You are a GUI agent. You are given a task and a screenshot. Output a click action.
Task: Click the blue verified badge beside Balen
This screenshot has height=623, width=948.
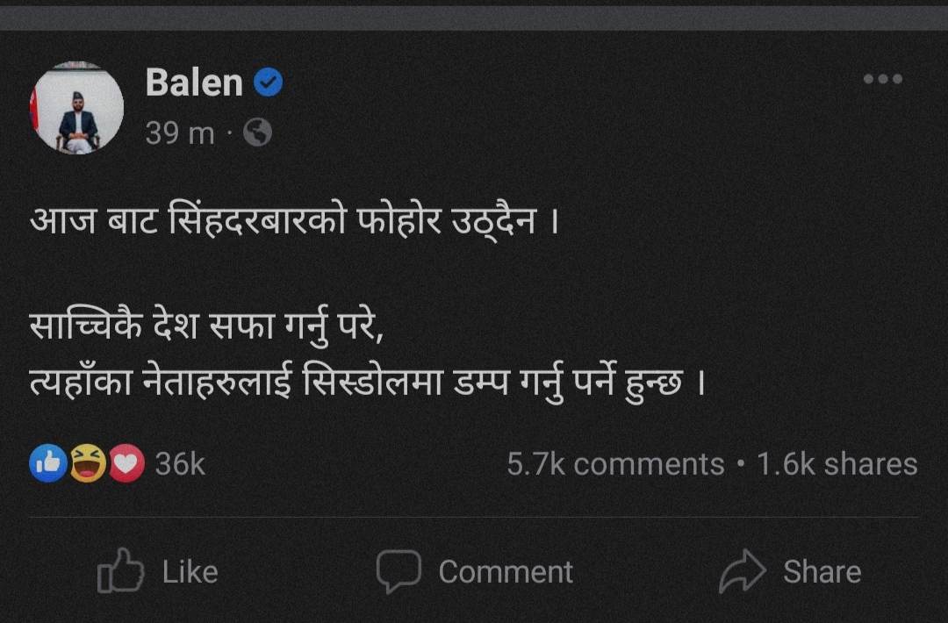268,83
